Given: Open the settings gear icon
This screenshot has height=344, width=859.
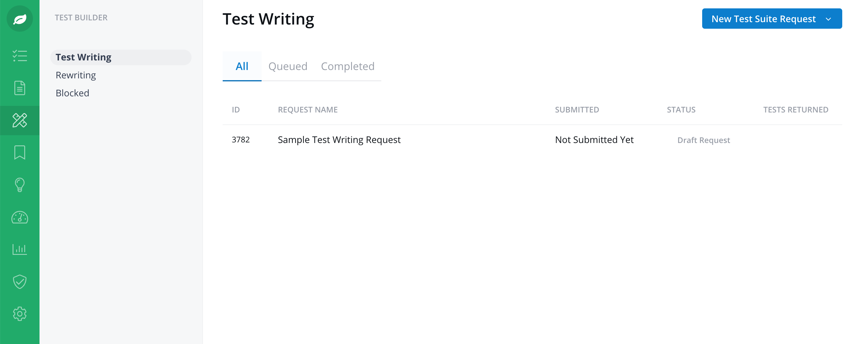Looking at the screenshot, I should click(20, 314).
